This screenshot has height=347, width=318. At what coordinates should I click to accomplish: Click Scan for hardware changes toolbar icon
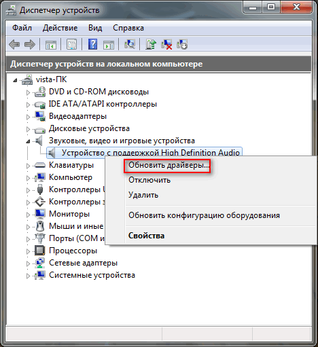[x=130, y=44]
